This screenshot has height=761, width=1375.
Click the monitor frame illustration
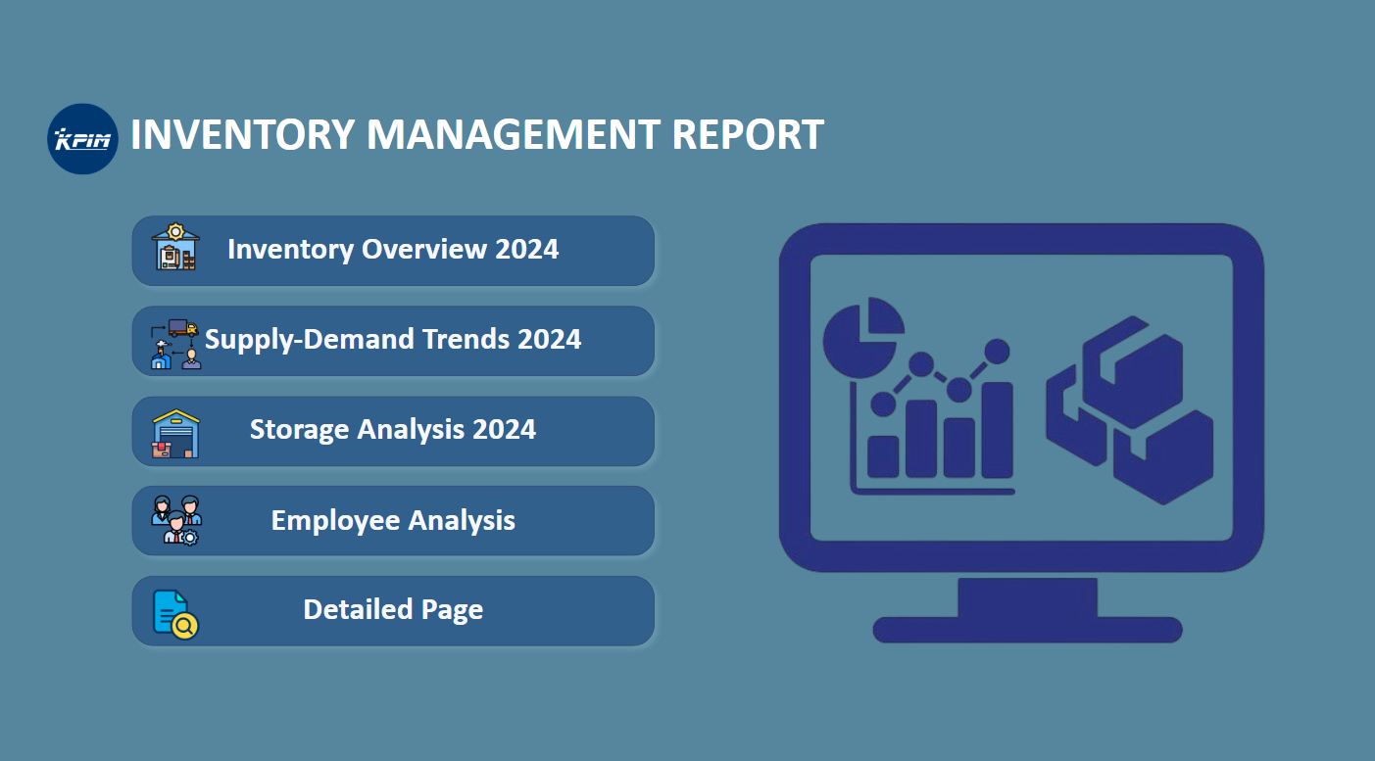click(1021, 398)
